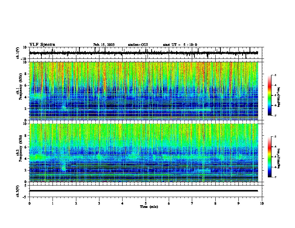Click the date 'Feb. 15, 2023'

(x=104, y=45)
